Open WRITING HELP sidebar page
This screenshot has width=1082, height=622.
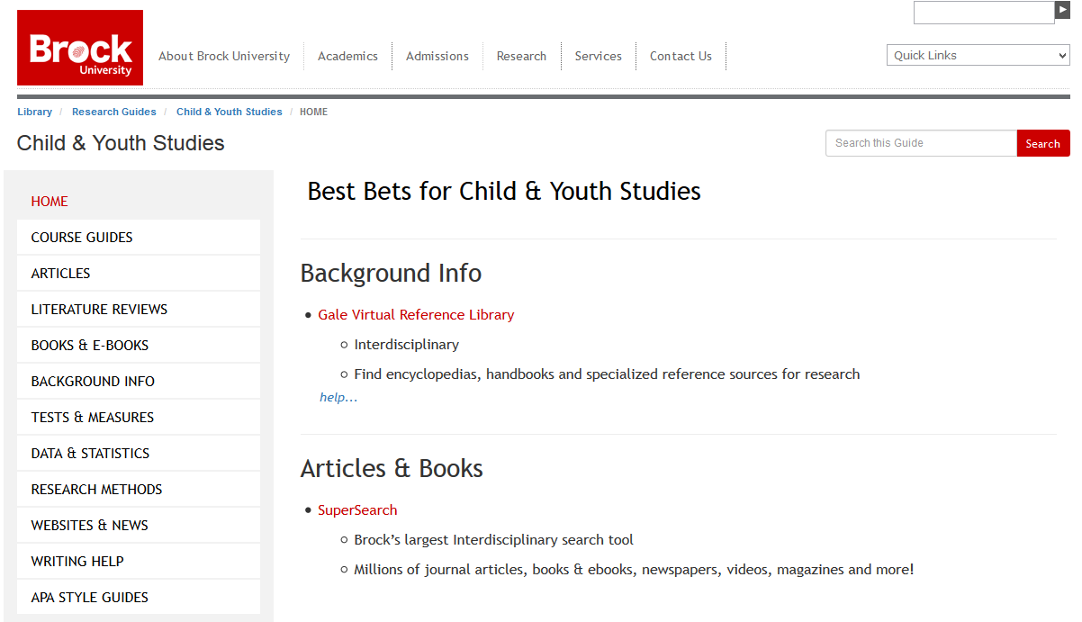coord(139,562)
